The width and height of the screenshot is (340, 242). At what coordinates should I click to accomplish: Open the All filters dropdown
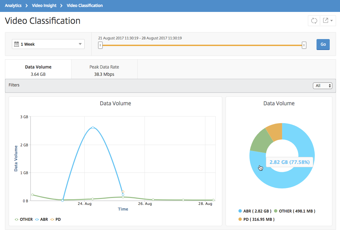(322, 86)
